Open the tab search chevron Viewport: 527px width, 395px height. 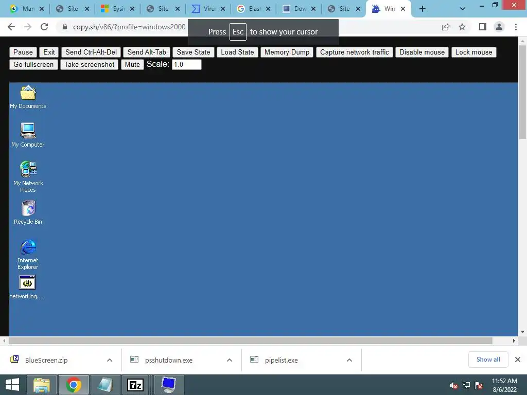click(x=463, y=9)
